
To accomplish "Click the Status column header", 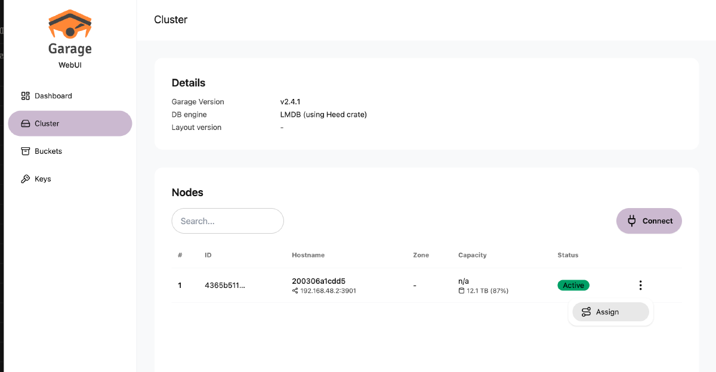I will coord(568,255).
